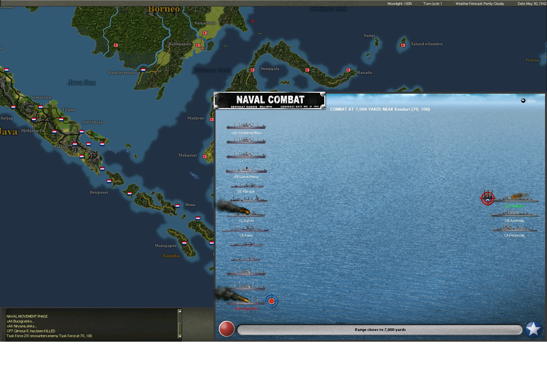Screen dimensions: 547x370
Task: Click the Soemba island label
Action: pos(171,256)
